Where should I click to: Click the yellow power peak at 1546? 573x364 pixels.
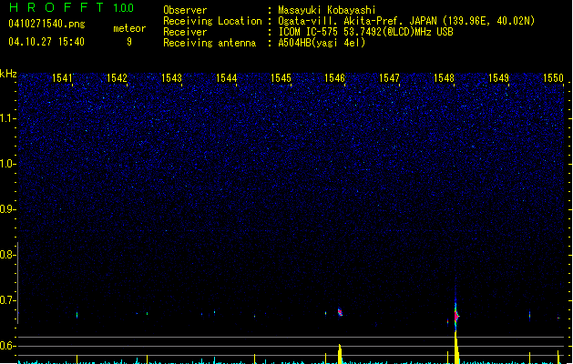[x=340, y=353]
